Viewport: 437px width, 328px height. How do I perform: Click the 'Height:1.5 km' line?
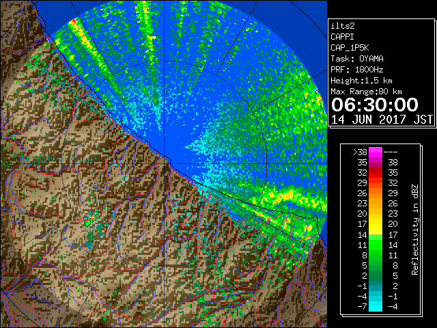pyautogui.click(x=361, y=81)
